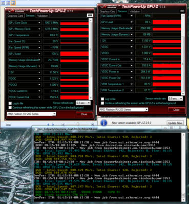The height and width of the screenshot is (204, 189).
Task: Open the Validation tab in right GPU-Z window
Action: tap(135, 12)
